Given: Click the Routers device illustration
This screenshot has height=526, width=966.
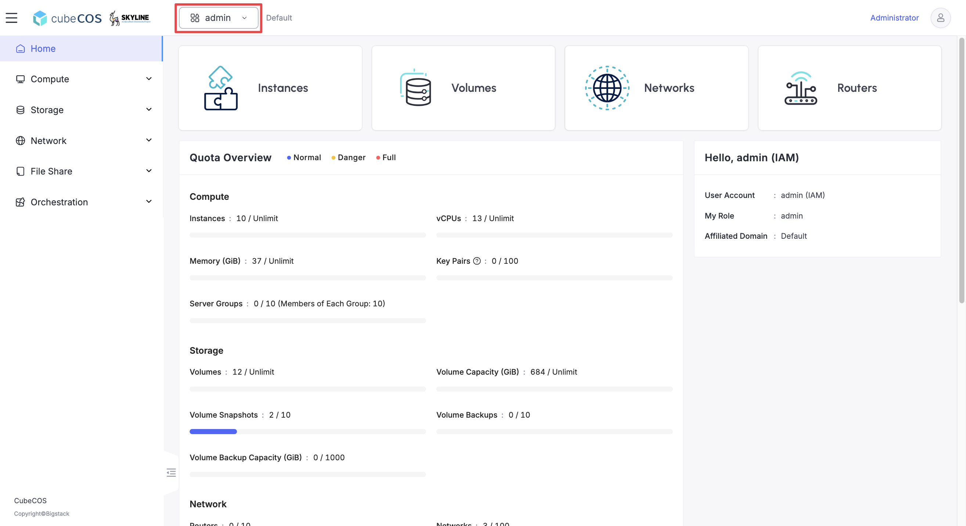Looking at the screenshot, I should [801, 88].
